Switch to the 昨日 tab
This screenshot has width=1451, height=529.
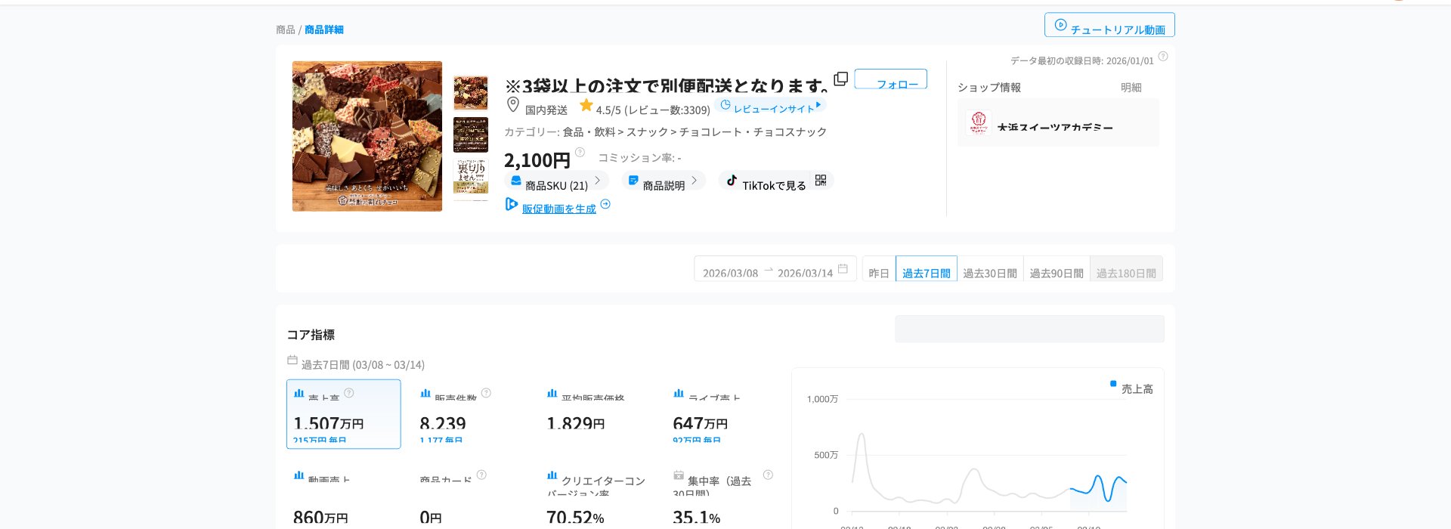(x=879, y=269)
